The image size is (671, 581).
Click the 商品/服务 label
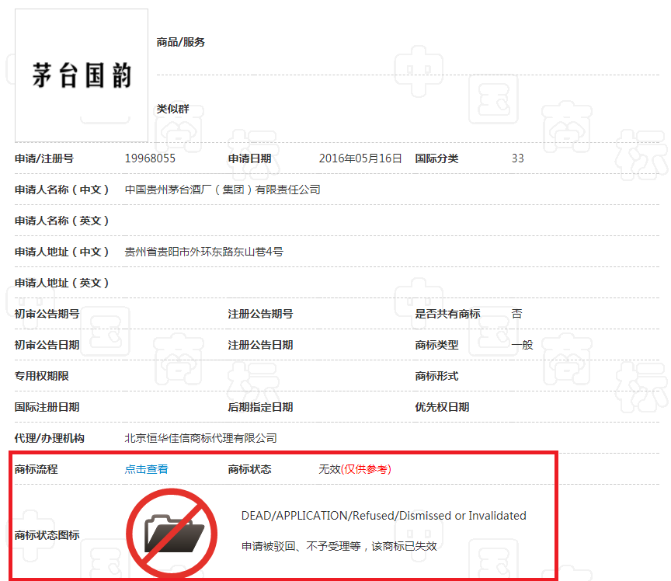pos(181,42)
